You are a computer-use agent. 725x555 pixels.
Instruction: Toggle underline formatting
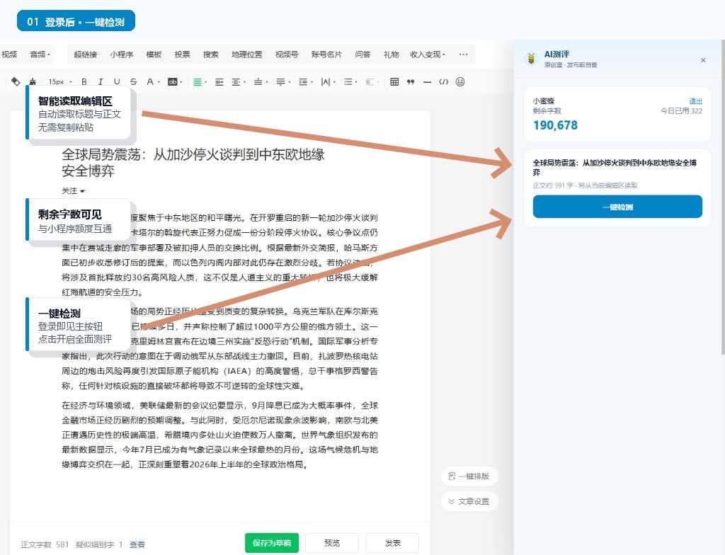click(x=117, y=82)
